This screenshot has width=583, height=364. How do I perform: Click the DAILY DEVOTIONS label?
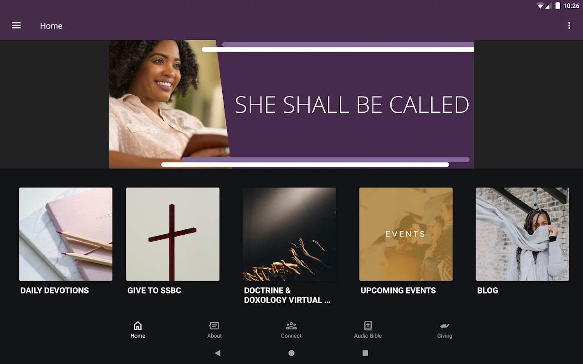(55, 290)
